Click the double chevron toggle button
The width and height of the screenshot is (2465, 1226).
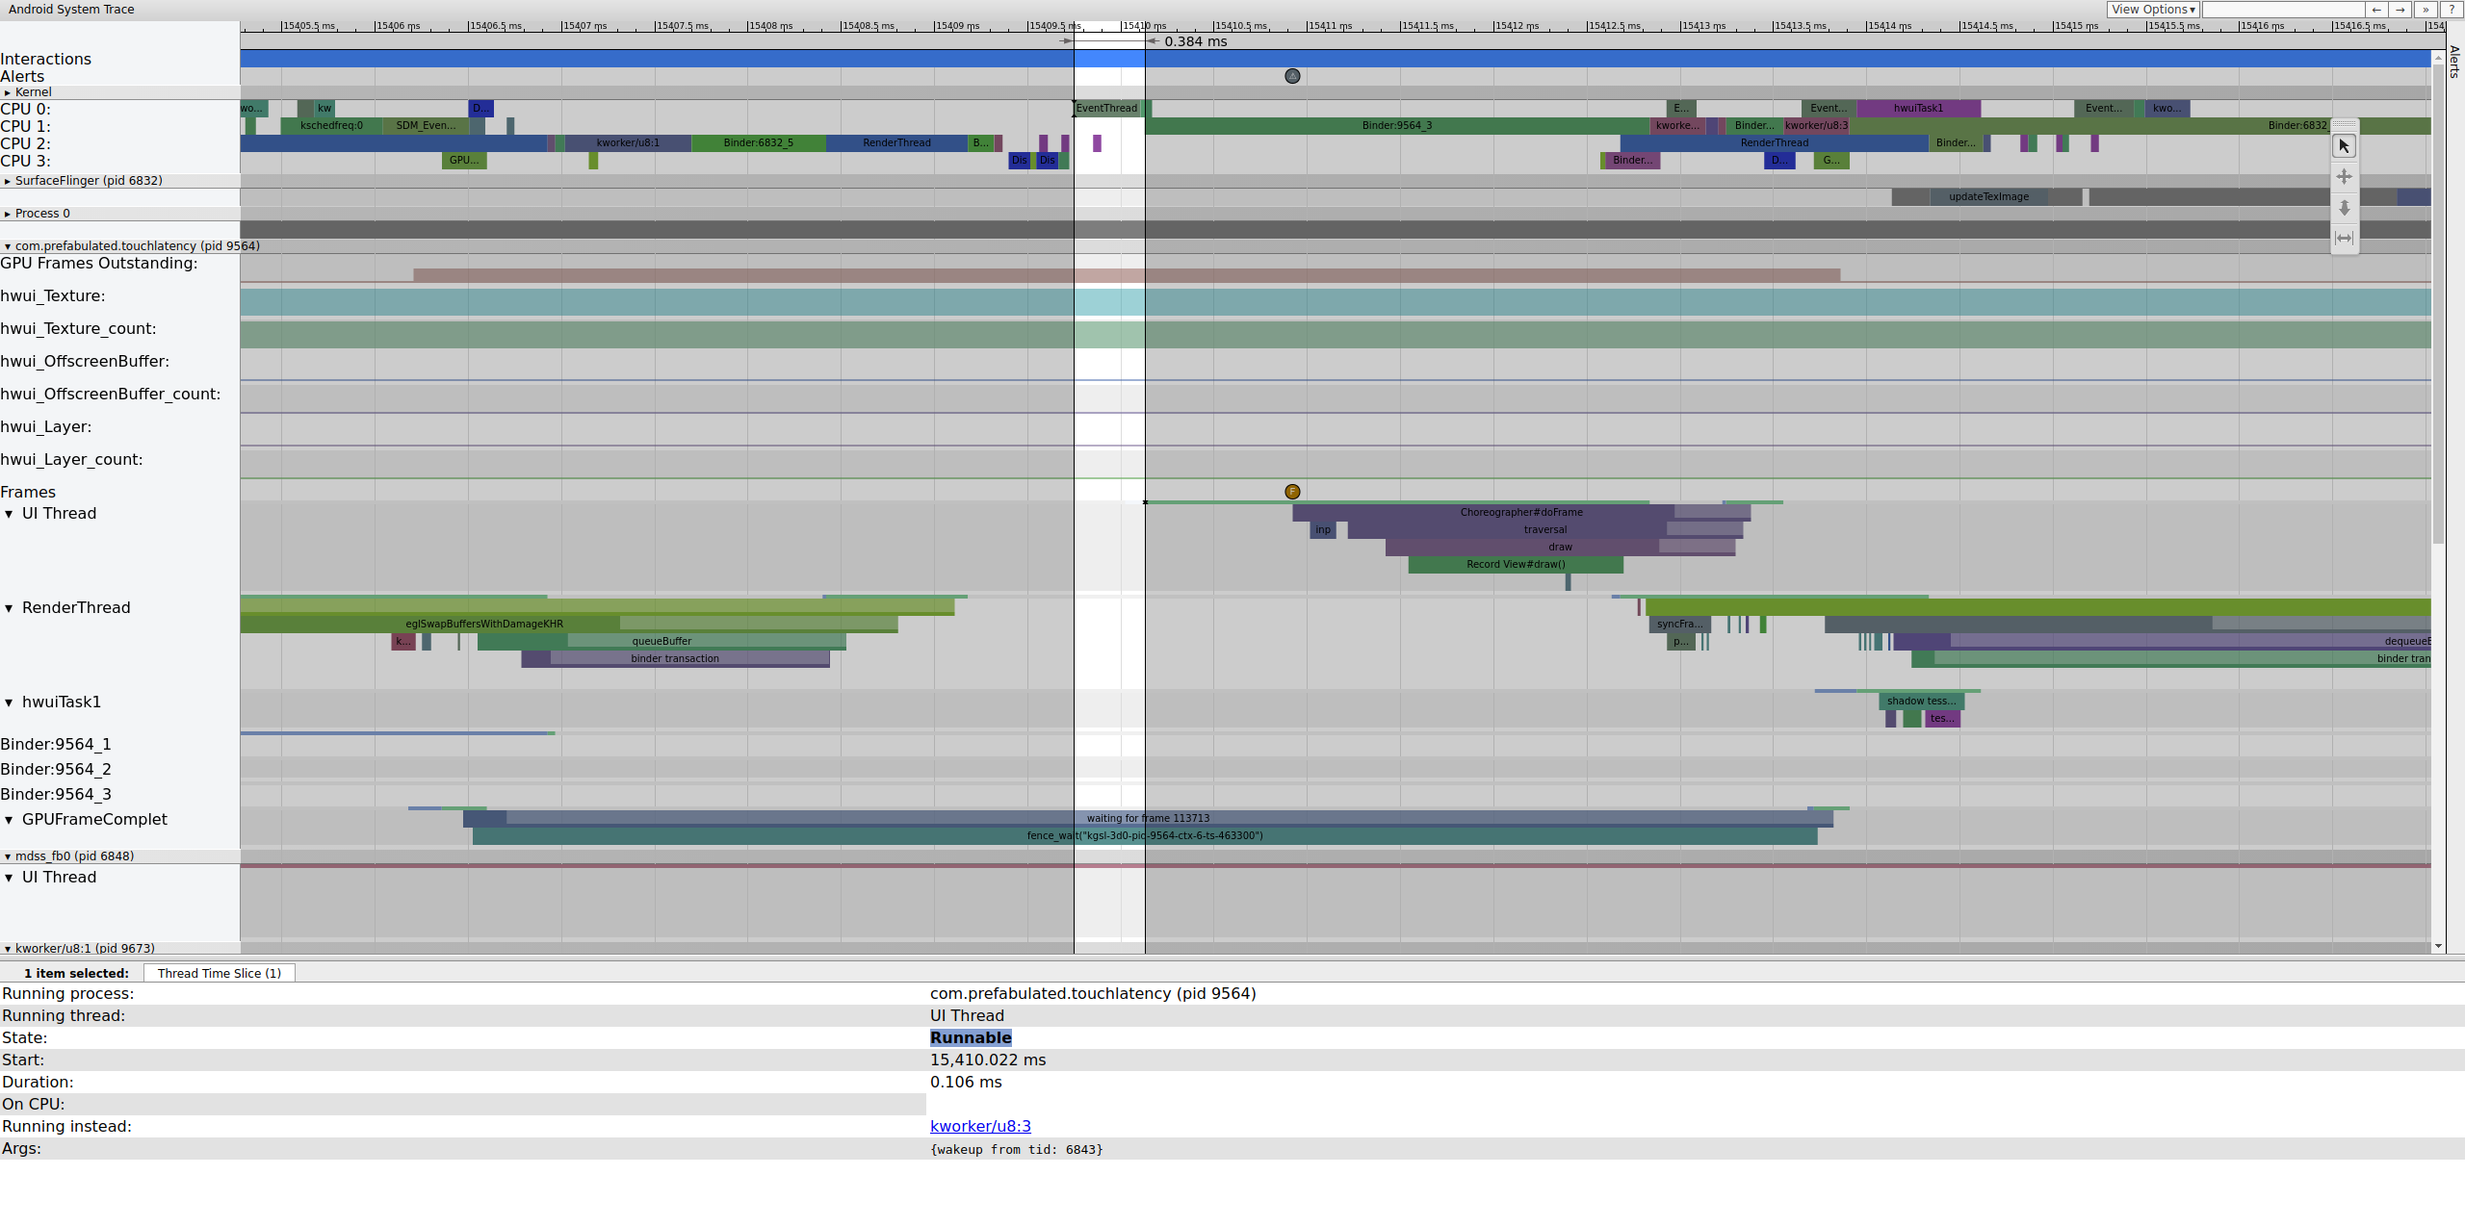point(2426,10)
